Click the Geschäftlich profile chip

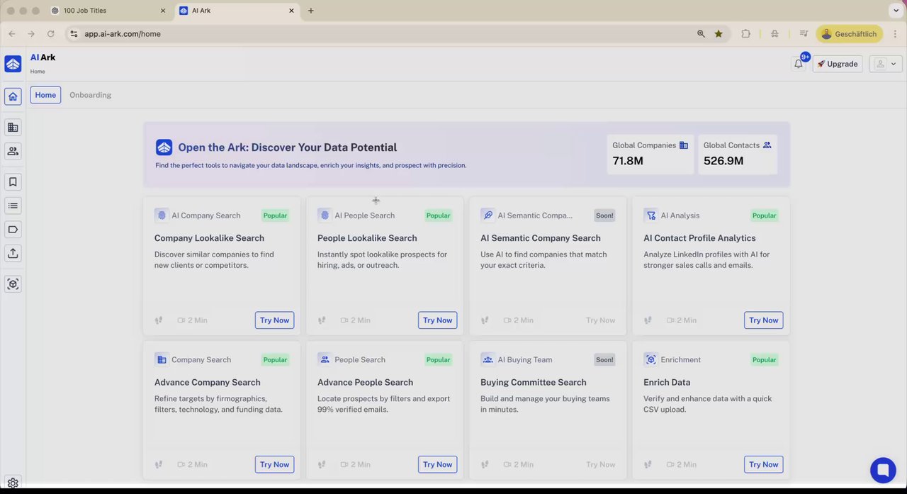pyautogui.click(x=848, y=33)
